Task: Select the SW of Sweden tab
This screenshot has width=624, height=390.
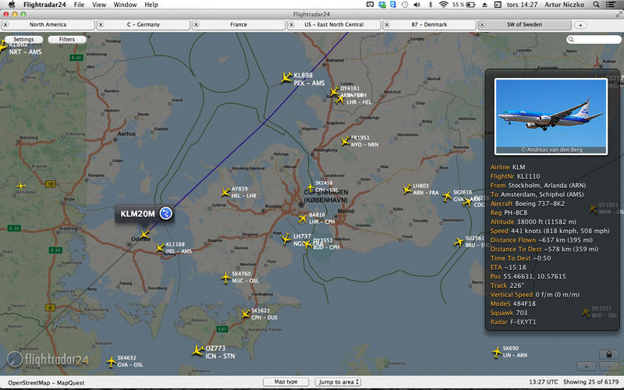Action: click(524, 25)
